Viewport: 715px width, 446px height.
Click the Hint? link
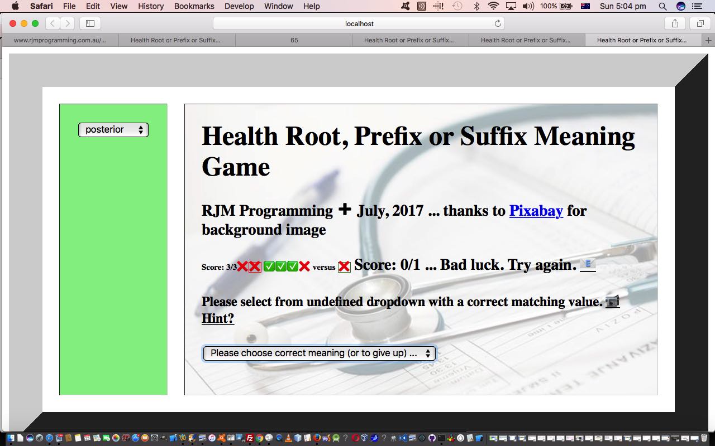tap(217, 318)
